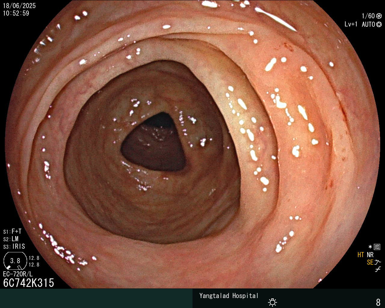Click the upper 12.8 diameter value
385x308 pixels.
pyautogui.click(x=34, y=258)
